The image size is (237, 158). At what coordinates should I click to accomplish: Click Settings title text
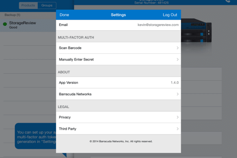(118, 15)
